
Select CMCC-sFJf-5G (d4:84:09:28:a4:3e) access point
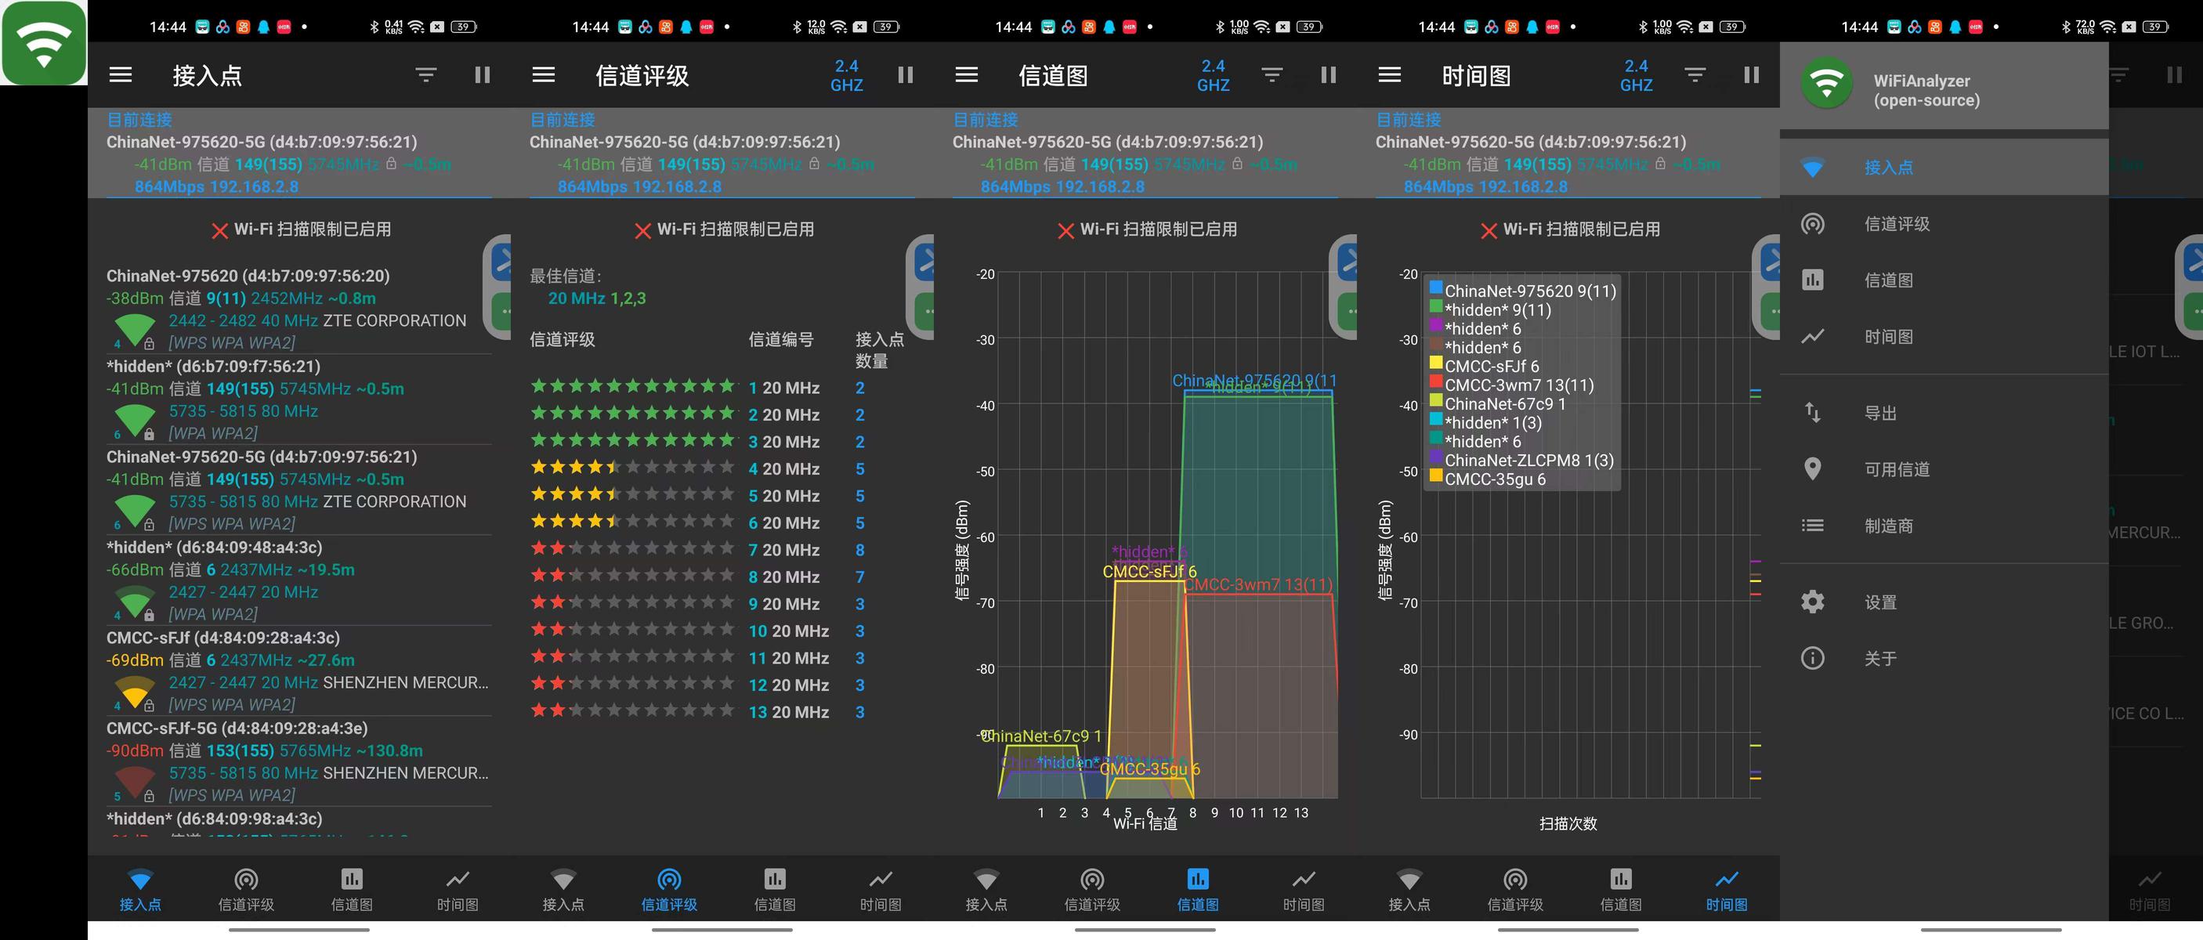tap(298, 761)
